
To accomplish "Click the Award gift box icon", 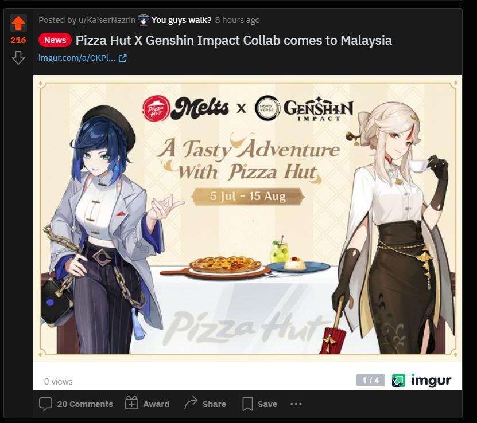I will click(x=131, y=404).
